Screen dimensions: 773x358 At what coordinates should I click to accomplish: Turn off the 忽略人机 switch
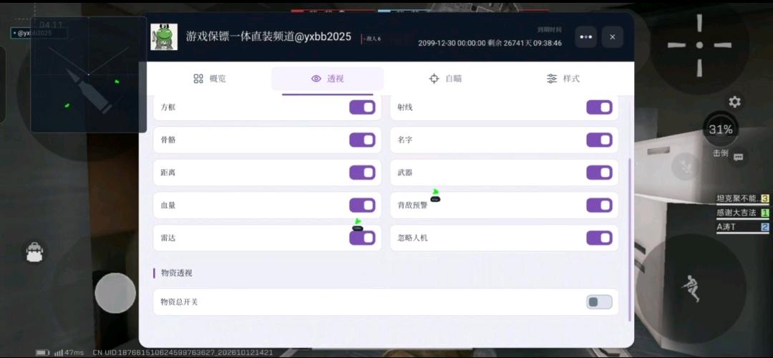(600, 238)
